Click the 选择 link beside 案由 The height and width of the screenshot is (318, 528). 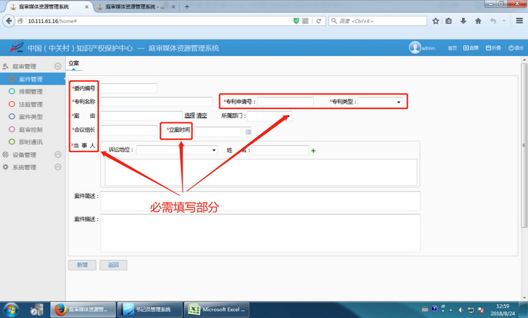coord(189,116)
